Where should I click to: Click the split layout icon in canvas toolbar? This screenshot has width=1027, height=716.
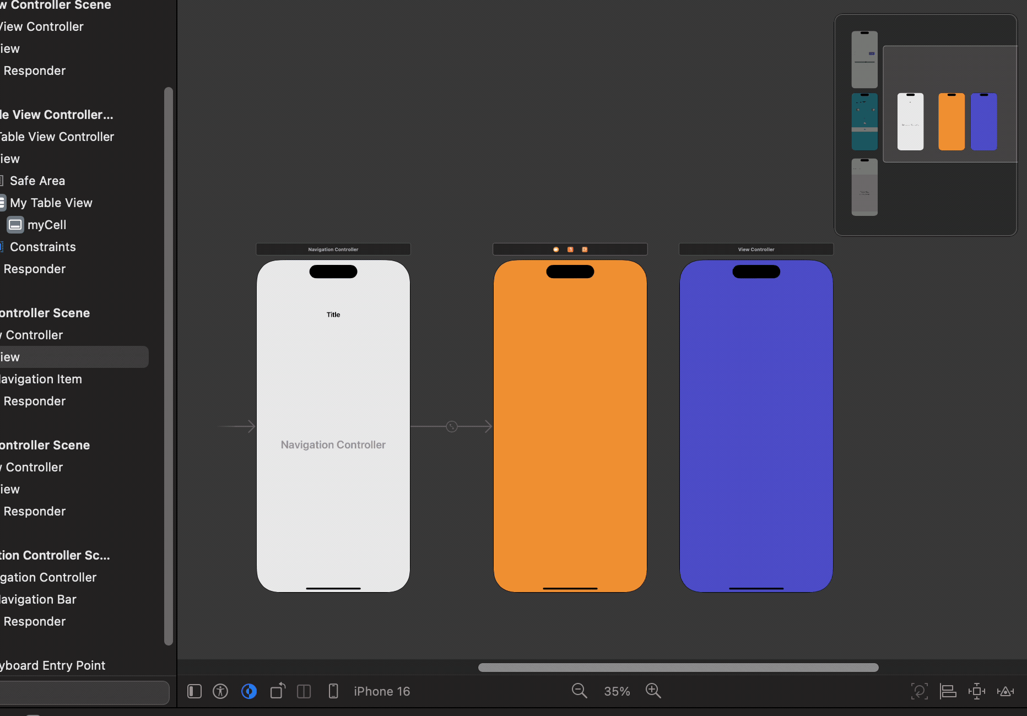pos(304,691)
